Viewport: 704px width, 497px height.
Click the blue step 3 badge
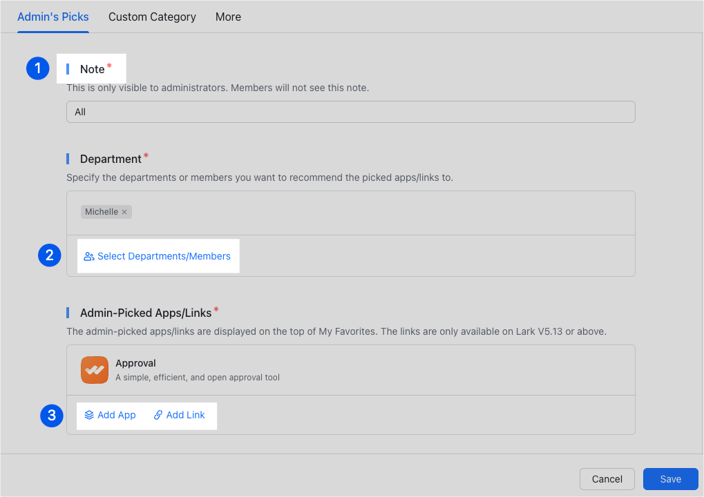51,416
